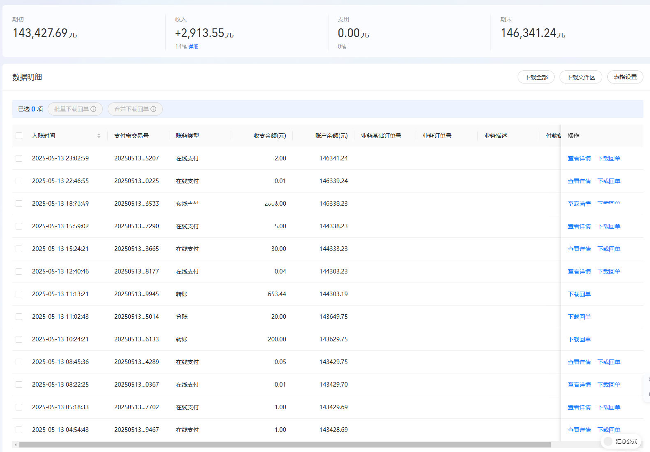Image resolution: width=650 pixels, height=452 pixels.
Task: Check the row 2025-05-13 08:45:36
Action: click(19, 362)
